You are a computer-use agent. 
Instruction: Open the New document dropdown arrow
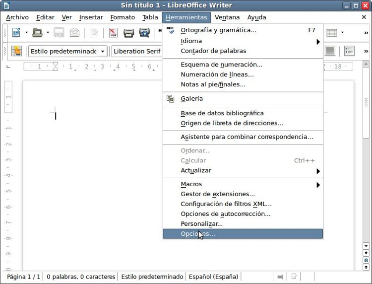click(26, 33)
